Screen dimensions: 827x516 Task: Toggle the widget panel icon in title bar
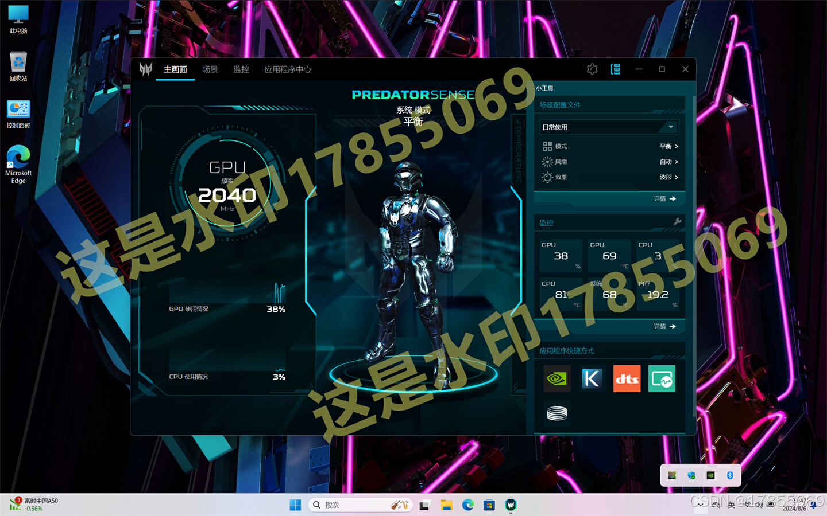(x=616, y=69)
